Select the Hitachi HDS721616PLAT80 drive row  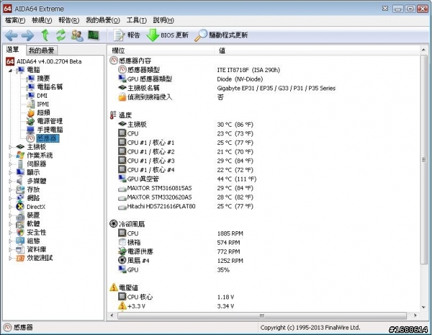[265, 206]
